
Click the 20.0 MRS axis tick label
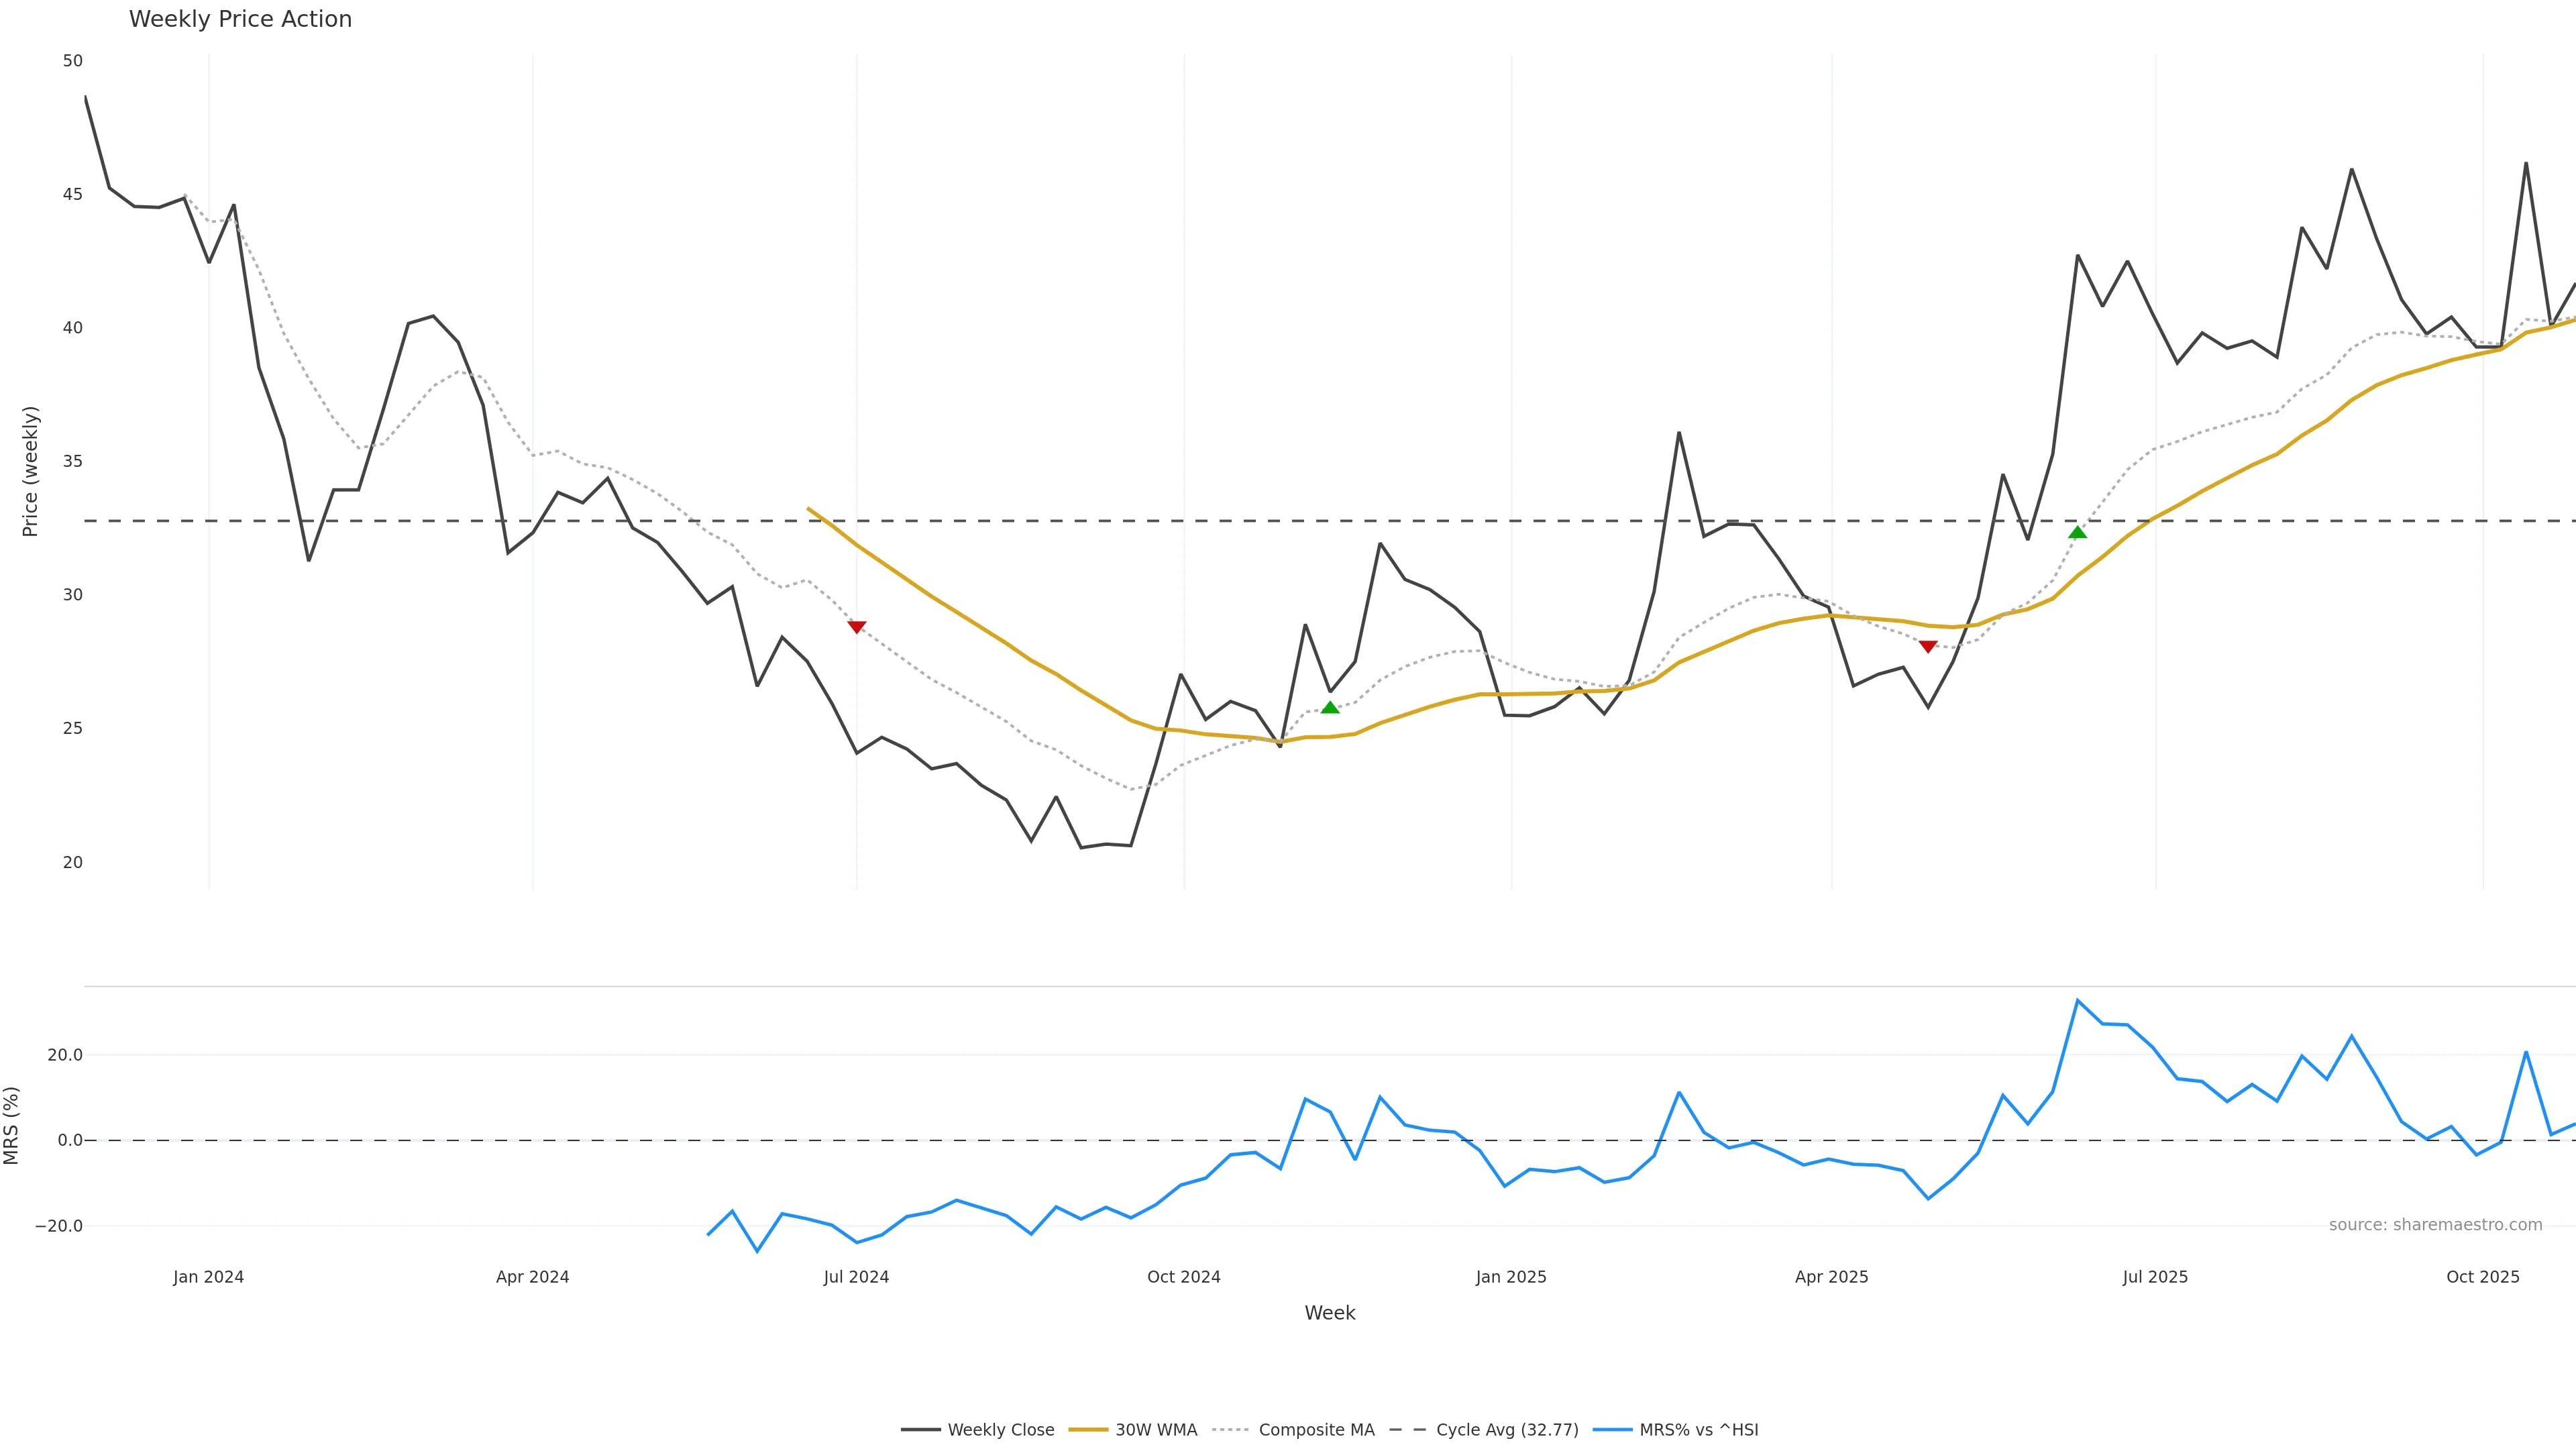pos(65,1055)
